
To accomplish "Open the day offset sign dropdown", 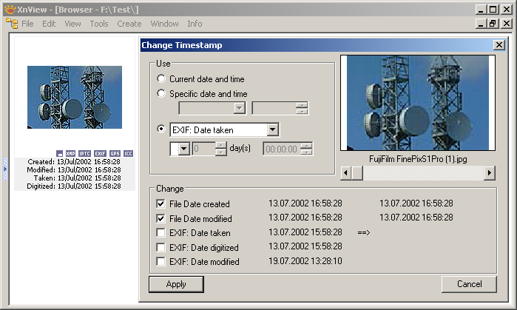I will 183,149.
